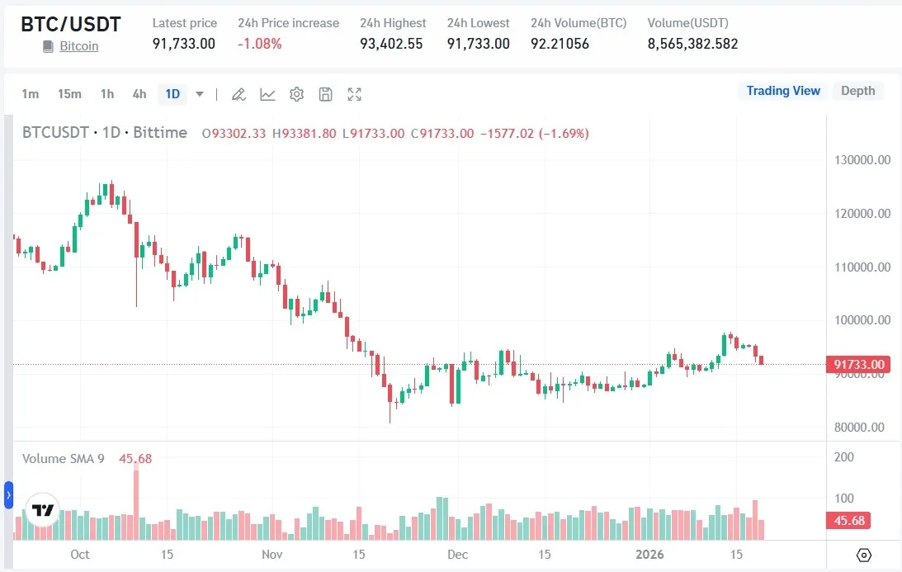The height and width of the screenshot is (572, 902).
Task: Click the 45.68 volume value label
Action: [x=135, y=458]
